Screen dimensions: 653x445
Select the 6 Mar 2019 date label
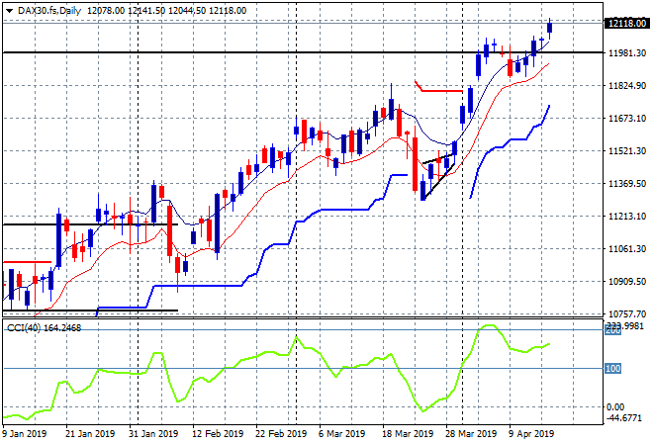pos(342,434)
